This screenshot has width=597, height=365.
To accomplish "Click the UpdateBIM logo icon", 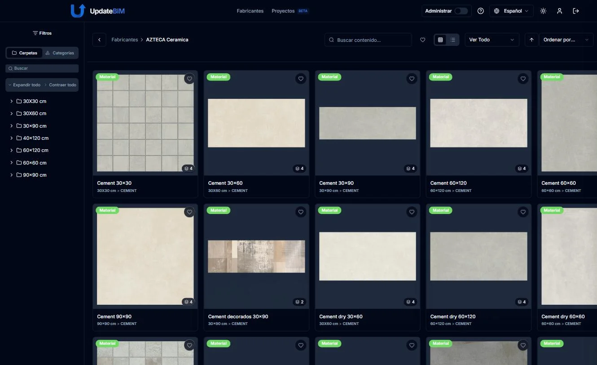I will pyautogui.click(x=78, y=11).
